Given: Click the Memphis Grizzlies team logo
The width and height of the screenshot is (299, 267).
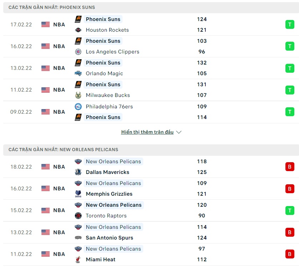Looking at the screenshot, I should (78, 194).
